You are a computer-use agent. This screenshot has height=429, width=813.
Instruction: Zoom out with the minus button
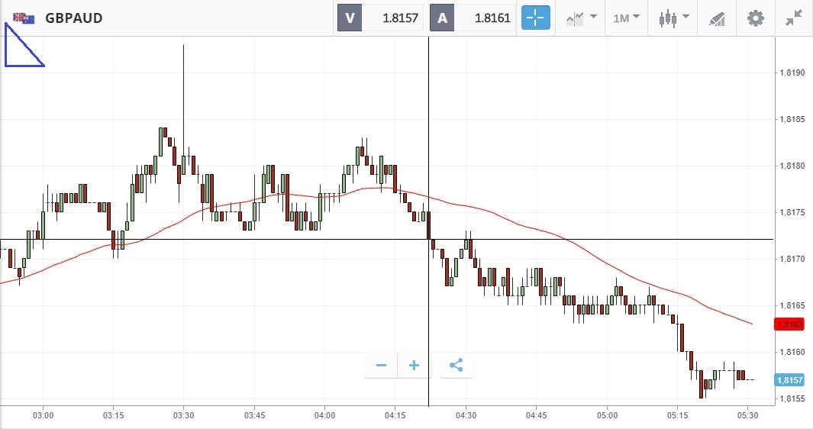click(x=381, y=366)
